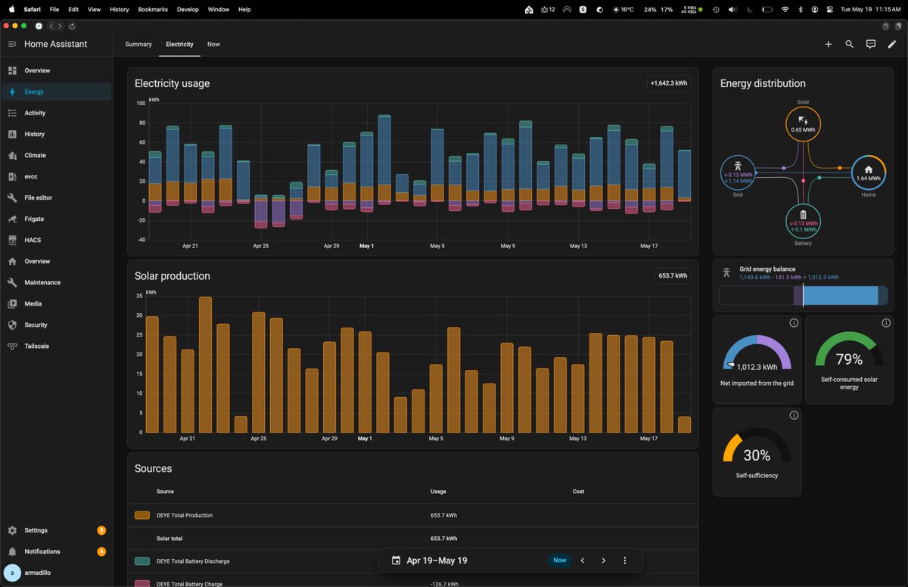Image resolution: width=908 pixels, height=587 pixels.
Task: Click the plus add icon in header
Action: (828, 44)
